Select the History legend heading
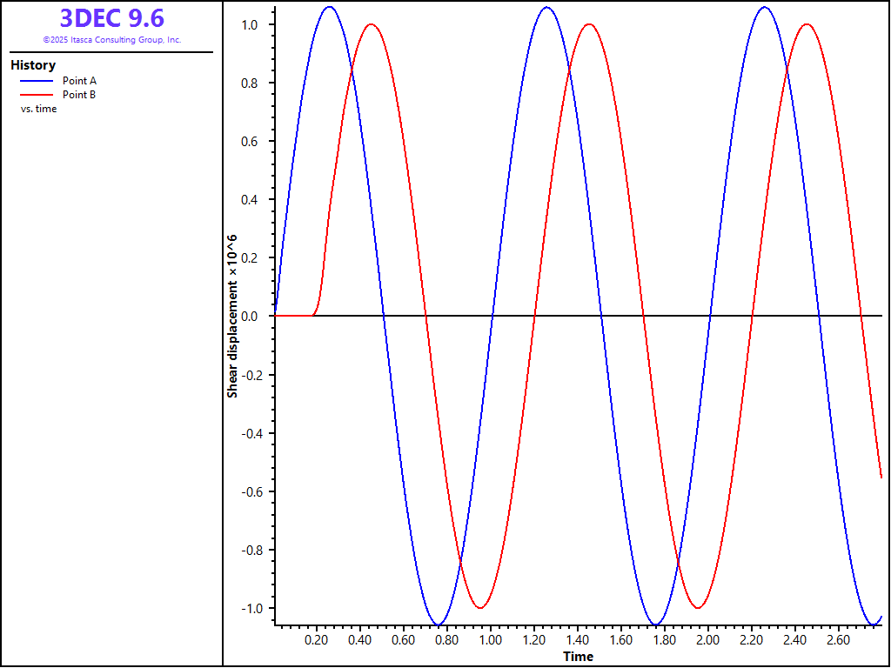Screen dimensions: 891x668 click(33, 65)
